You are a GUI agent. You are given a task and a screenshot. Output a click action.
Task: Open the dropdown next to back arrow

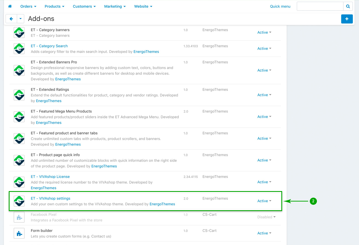21,19
